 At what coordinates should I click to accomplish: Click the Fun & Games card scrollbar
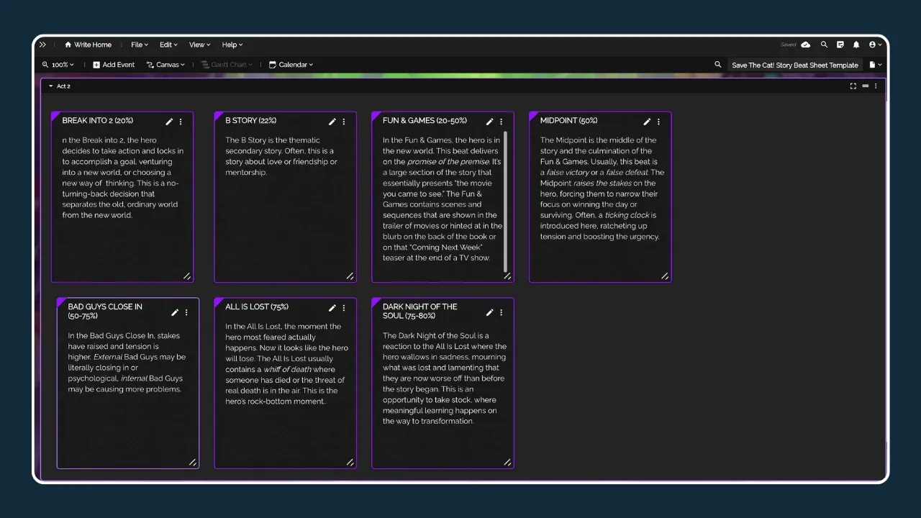(x=506, y=200)
